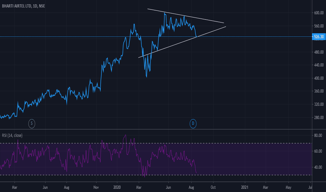Click the 600.00 price axis label

(x=319, y=13)
